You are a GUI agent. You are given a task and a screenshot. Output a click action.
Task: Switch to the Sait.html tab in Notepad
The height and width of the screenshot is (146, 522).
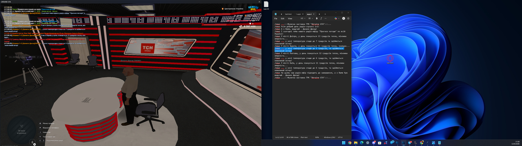point(288,14)
